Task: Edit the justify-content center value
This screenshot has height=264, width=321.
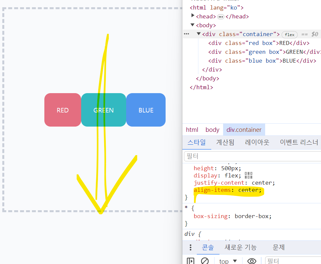Action: tap(262, 183)
